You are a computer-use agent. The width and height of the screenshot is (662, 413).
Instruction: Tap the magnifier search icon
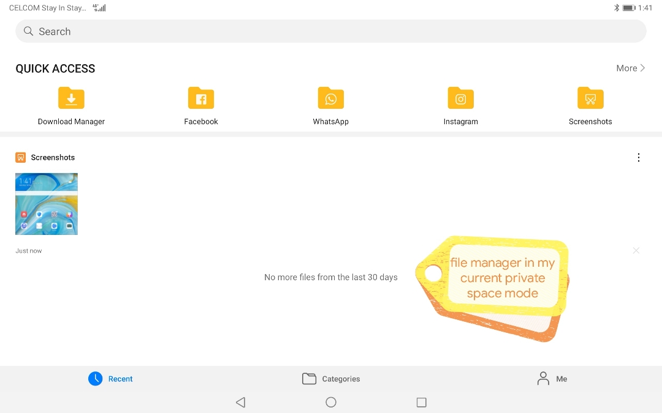point(28,31)
